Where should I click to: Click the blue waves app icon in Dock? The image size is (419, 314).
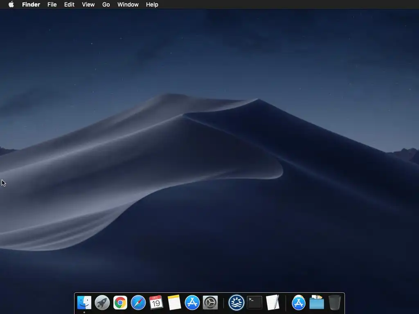236,303
